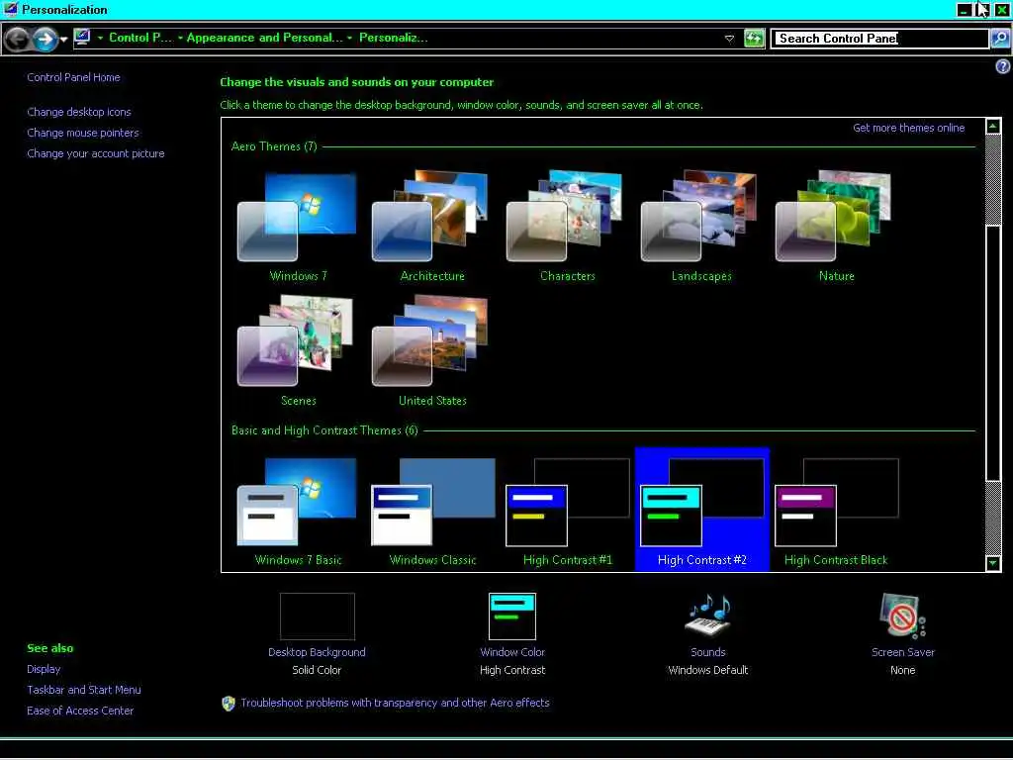Apply the Nature theme
Viewport: 1013px width, 760px height.
click(x=836, y=227)
